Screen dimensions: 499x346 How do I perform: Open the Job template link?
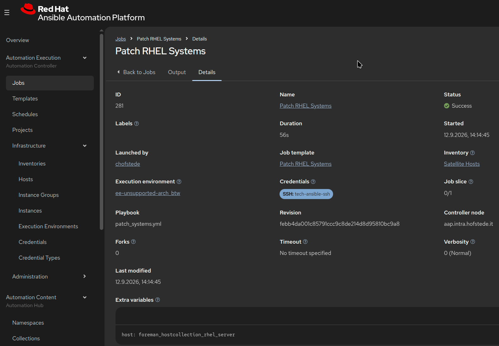pos(305,164)
